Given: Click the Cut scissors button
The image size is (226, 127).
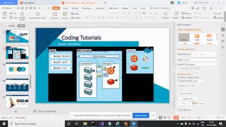Looking at the screenshot, I should (13, 13).
